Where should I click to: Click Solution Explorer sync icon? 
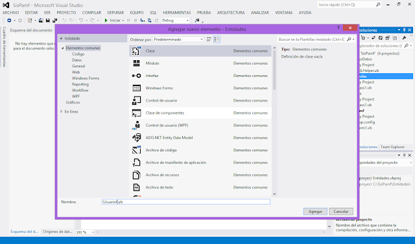[x=373, y=38]
